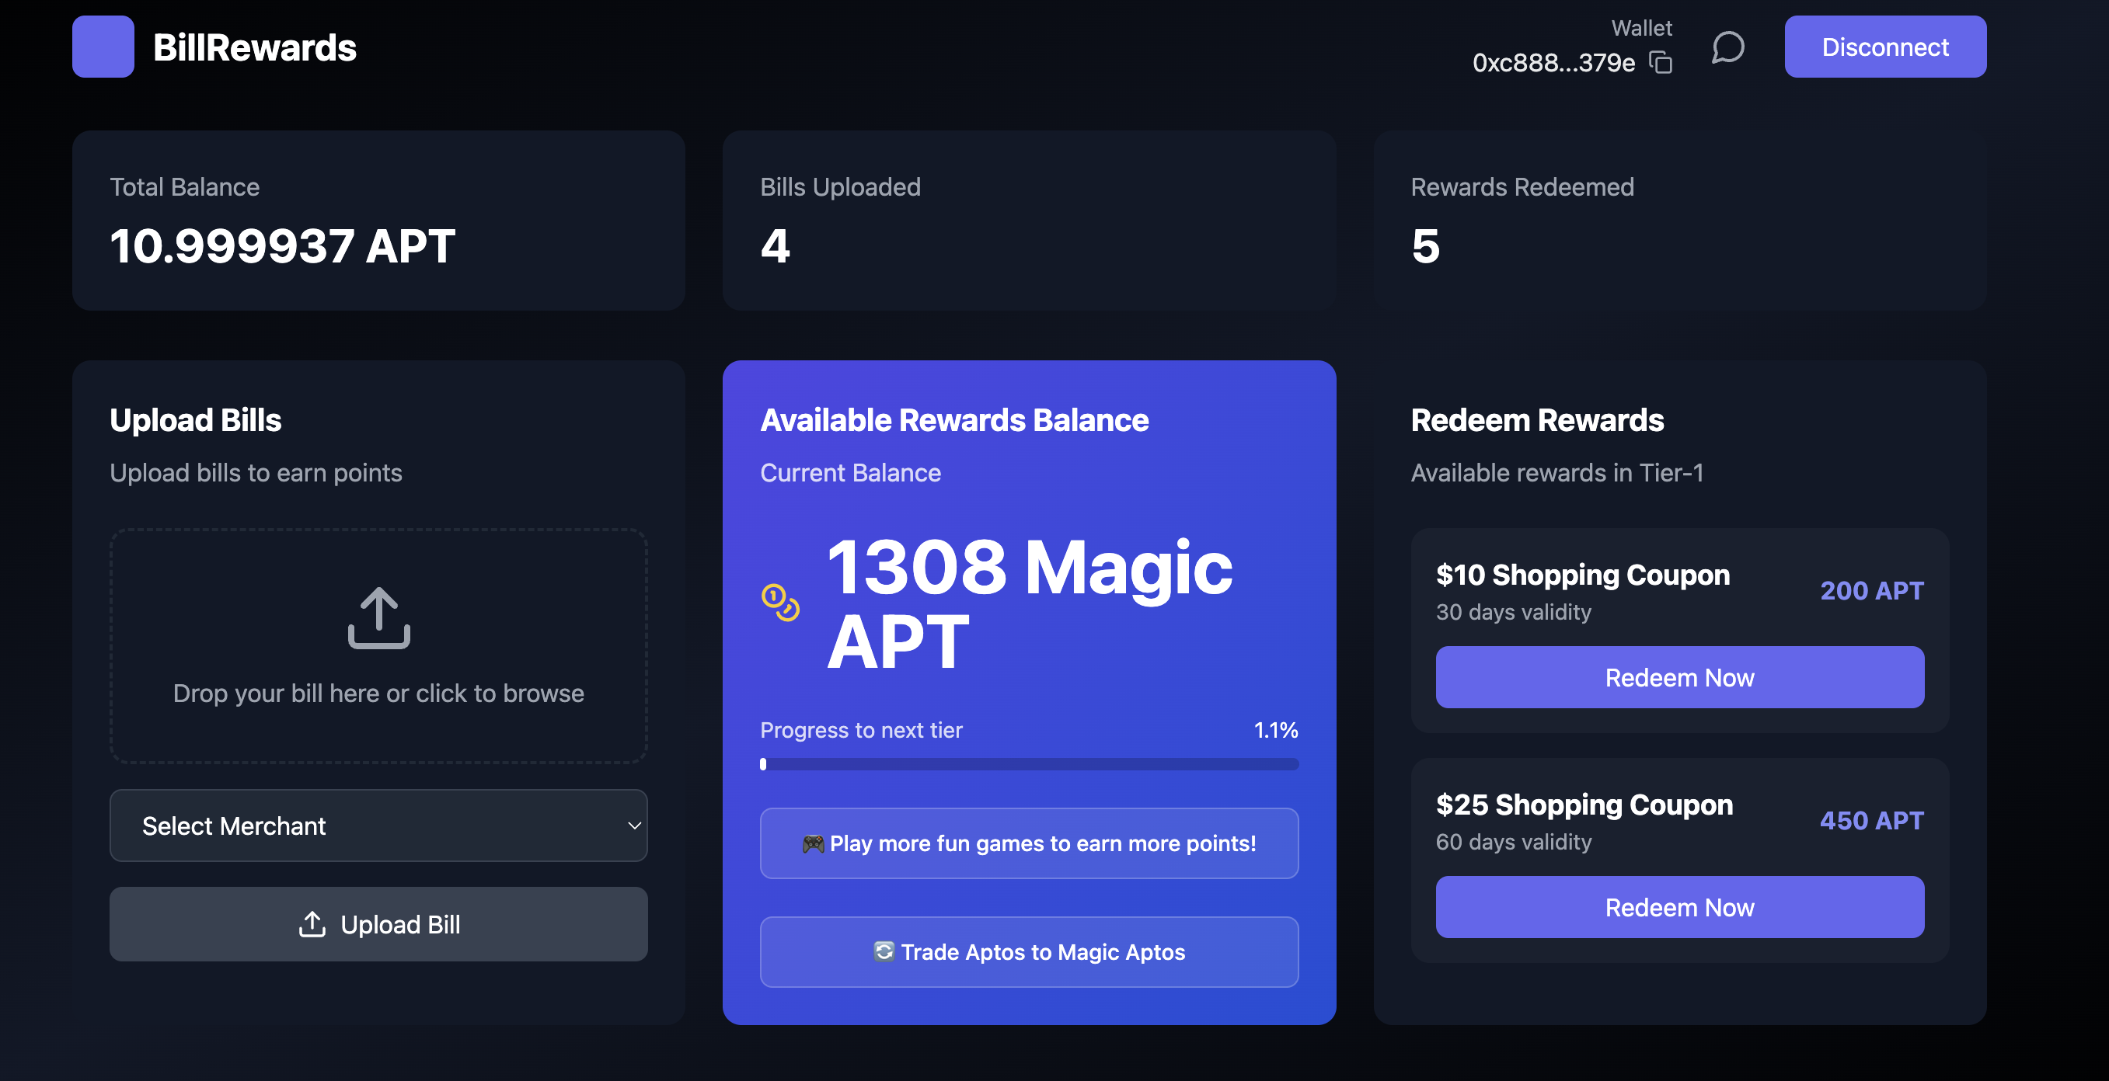The image size is (2109, 1081).
Task: Redeem Now the $10 Shopping Coupon
Action: (x=1679, y=676)
